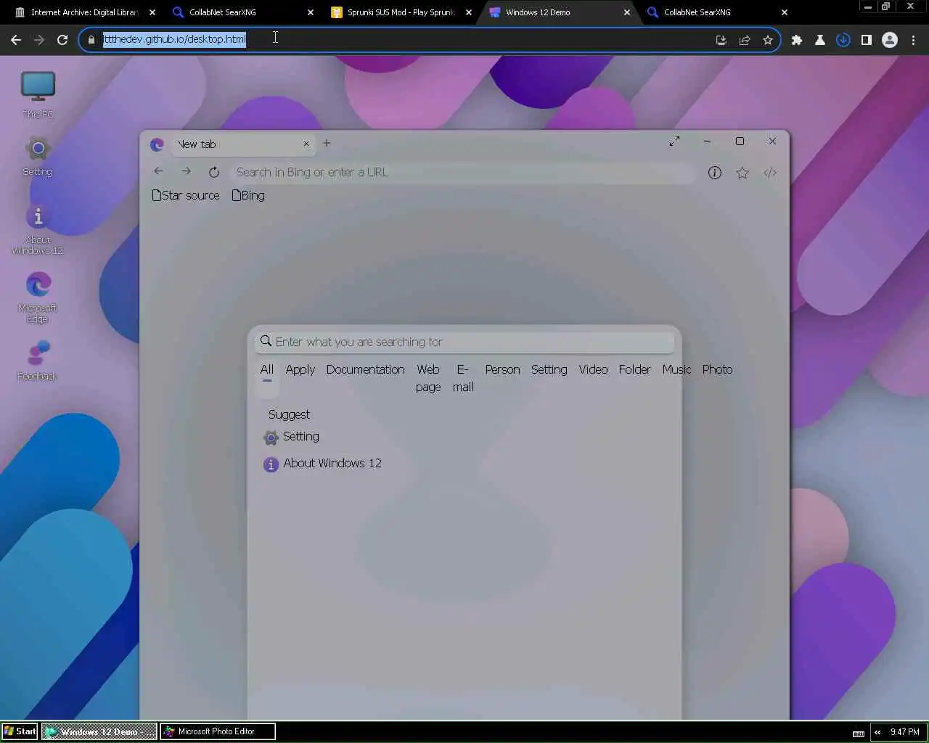This screenshot has height=743, width=929.
Task: Expand the system tray chevron
Action: [877, 732]
